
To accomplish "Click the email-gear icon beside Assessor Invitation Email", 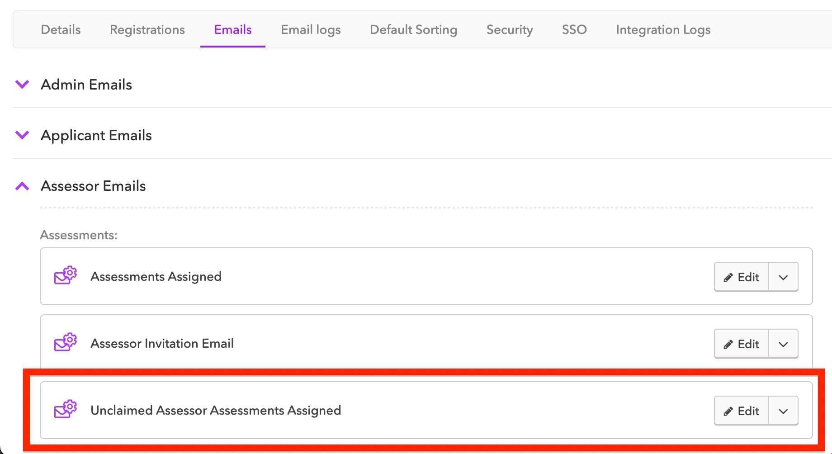I will [66, 342].
